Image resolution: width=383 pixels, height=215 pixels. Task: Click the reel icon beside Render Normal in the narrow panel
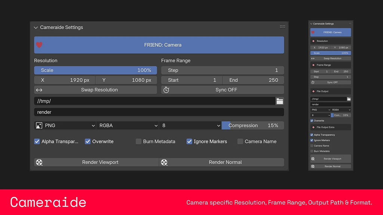313,166
